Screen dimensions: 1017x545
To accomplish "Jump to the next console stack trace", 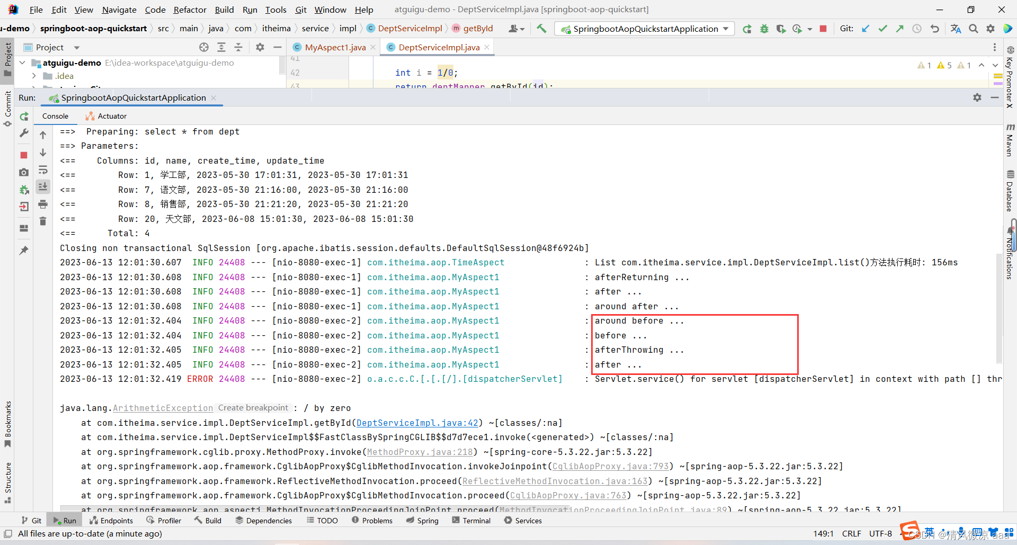I will tap(43, 153).
